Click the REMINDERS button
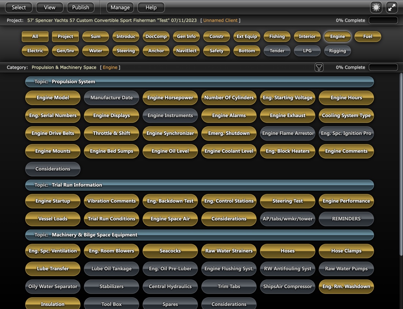 point(346,219)
